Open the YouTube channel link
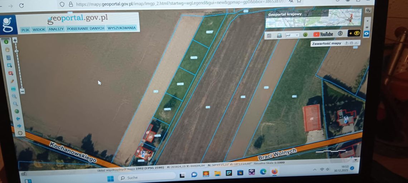Screen dimensions: 408x183 click(x=323, y=34)
